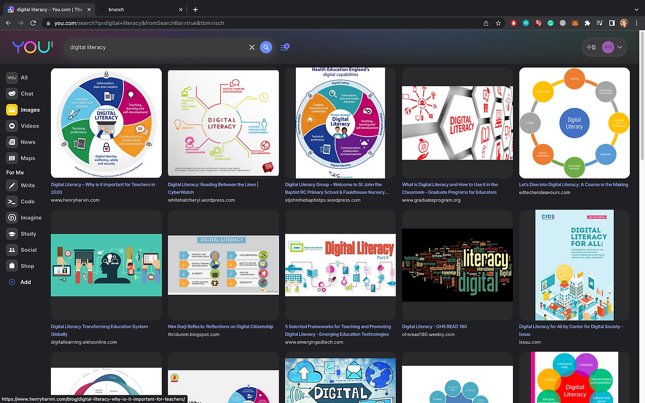Click the address bar URL
Viewport: 645px width, 403px height.
139,23
